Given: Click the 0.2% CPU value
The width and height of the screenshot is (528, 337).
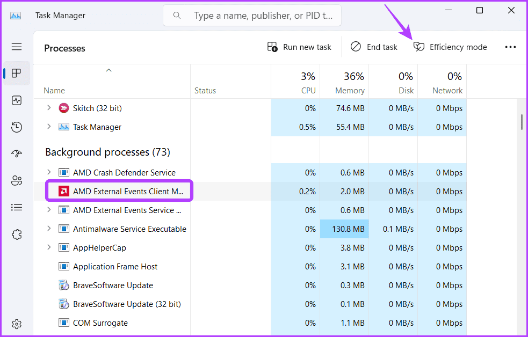Looking at the screenshot, I should click(x=307, y=192).
